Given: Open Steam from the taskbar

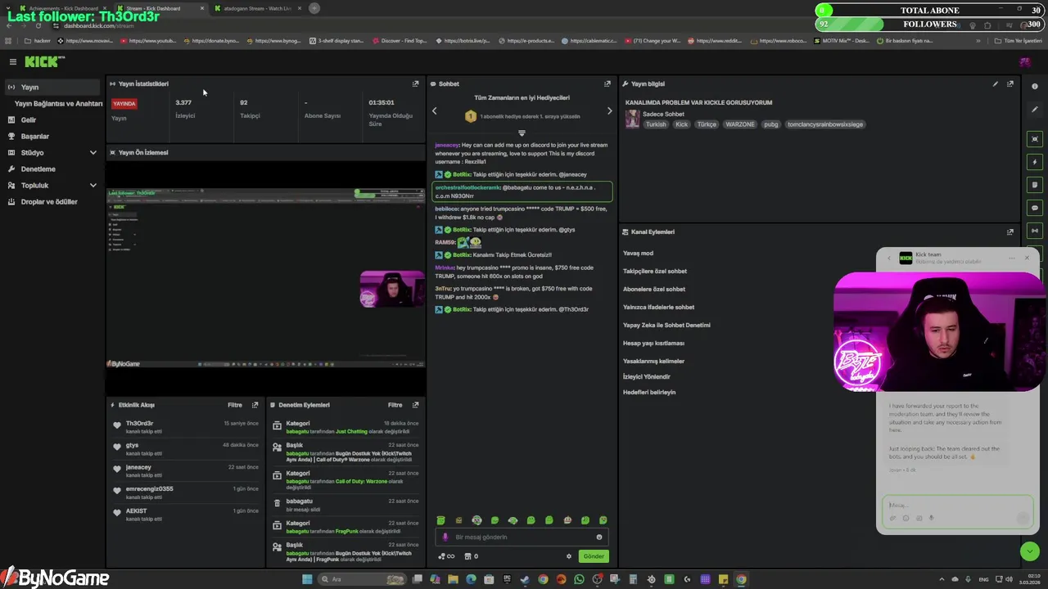Looking at the screenshot, I should click(525, 579).
